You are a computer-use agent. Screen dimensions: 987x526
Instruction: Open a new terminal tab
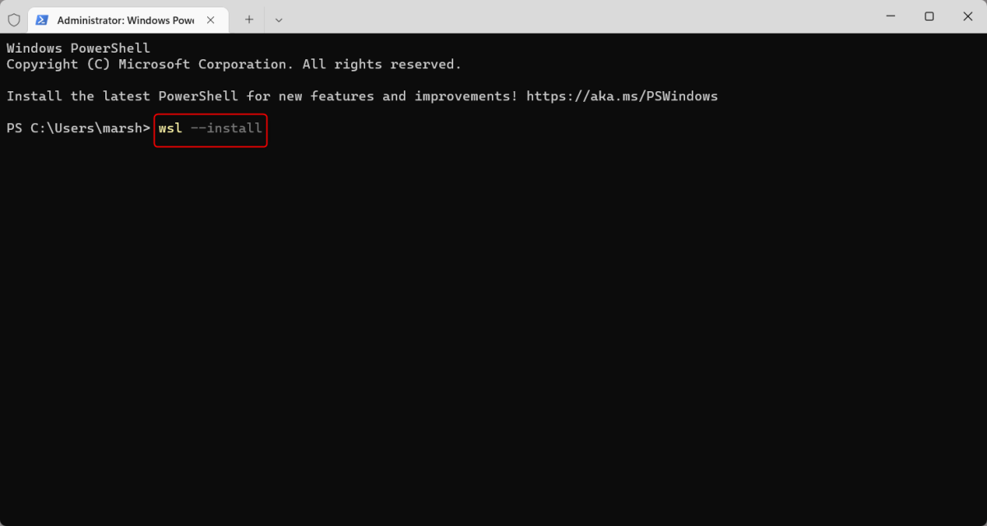tap(248, 19)
